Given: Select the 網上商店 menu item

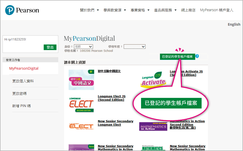Looking at the screenshot, I should tap(188, 10).
